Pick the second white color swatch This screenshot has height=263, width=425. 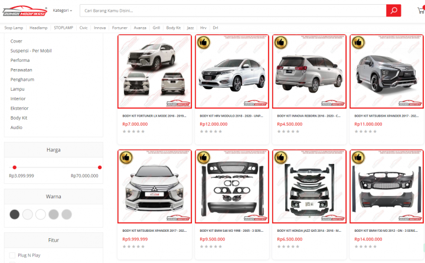coord(41,215)
